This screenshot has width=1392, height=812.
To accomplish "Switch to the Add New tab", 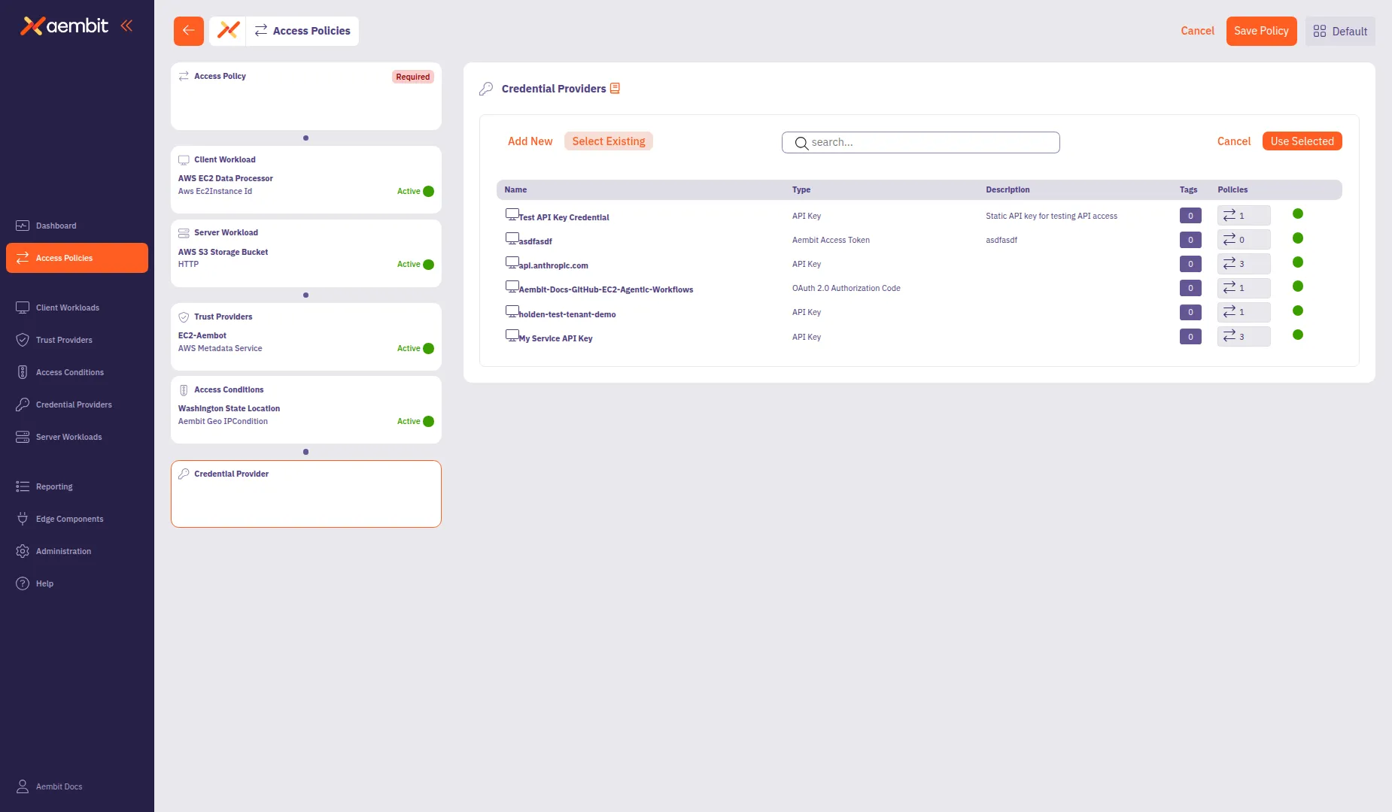I will (530, 141).
